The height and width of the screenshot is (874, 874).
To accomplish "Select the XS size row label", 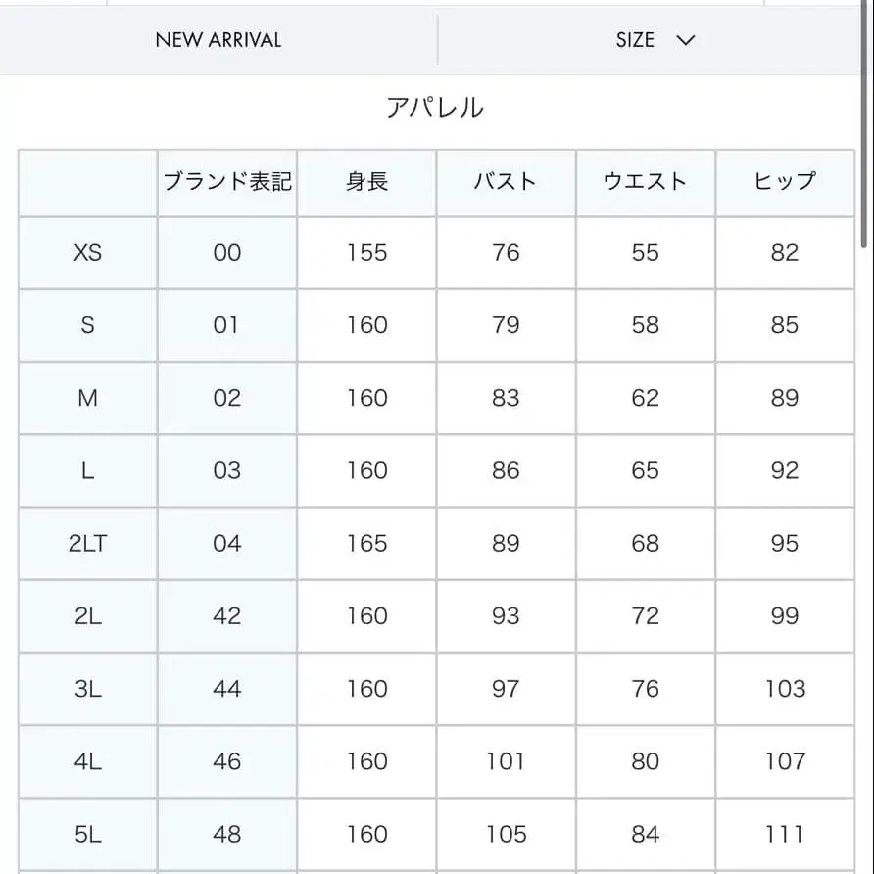I will click(x=85, y=252).
